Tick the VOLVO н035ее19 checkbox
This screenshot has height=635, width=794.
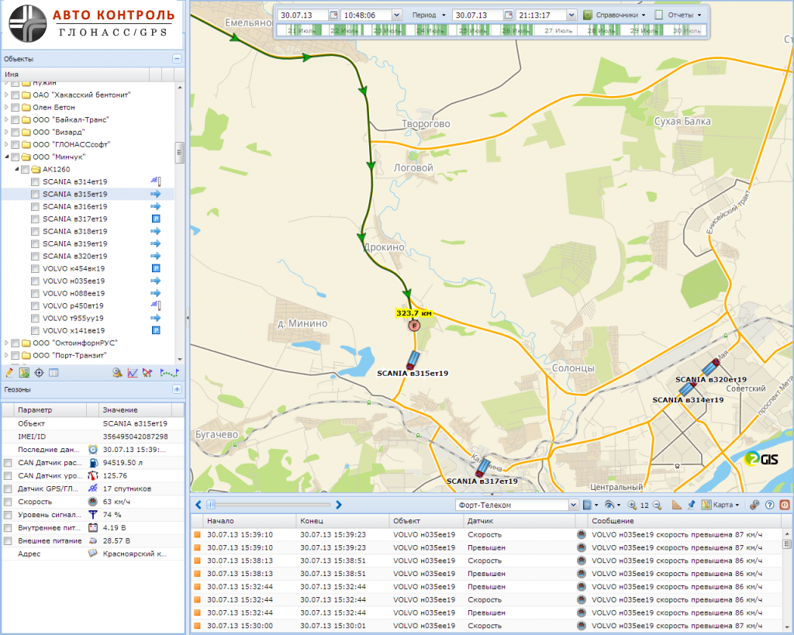point(35,281)
